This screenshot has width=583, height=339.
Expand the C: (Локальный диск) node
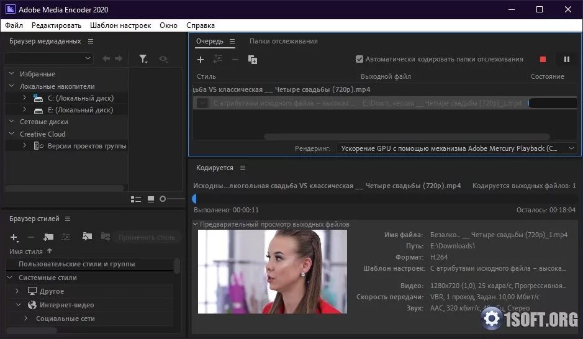click(24, 97)
